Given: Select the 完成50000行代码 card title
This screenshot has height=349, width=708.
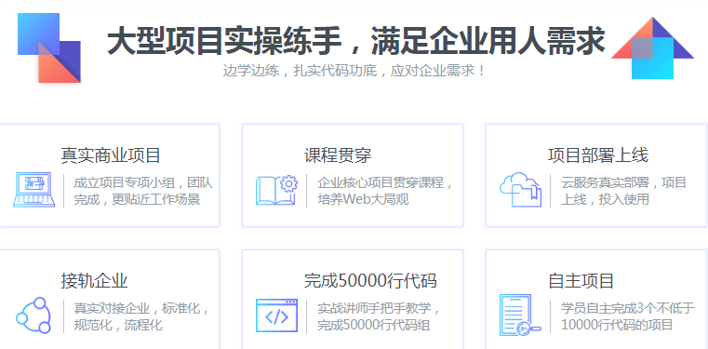Looking at the screenshot, I should pyautogui.click(x=370, y=281).
